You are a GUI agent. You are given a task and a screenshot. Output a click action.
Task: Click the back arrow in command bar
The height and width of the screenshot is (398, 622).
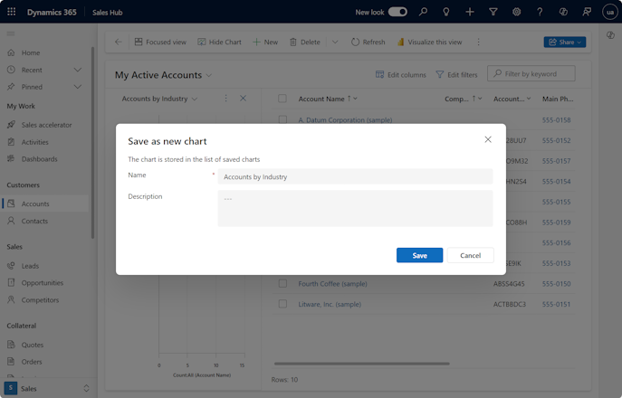click(x=119, y=42)
